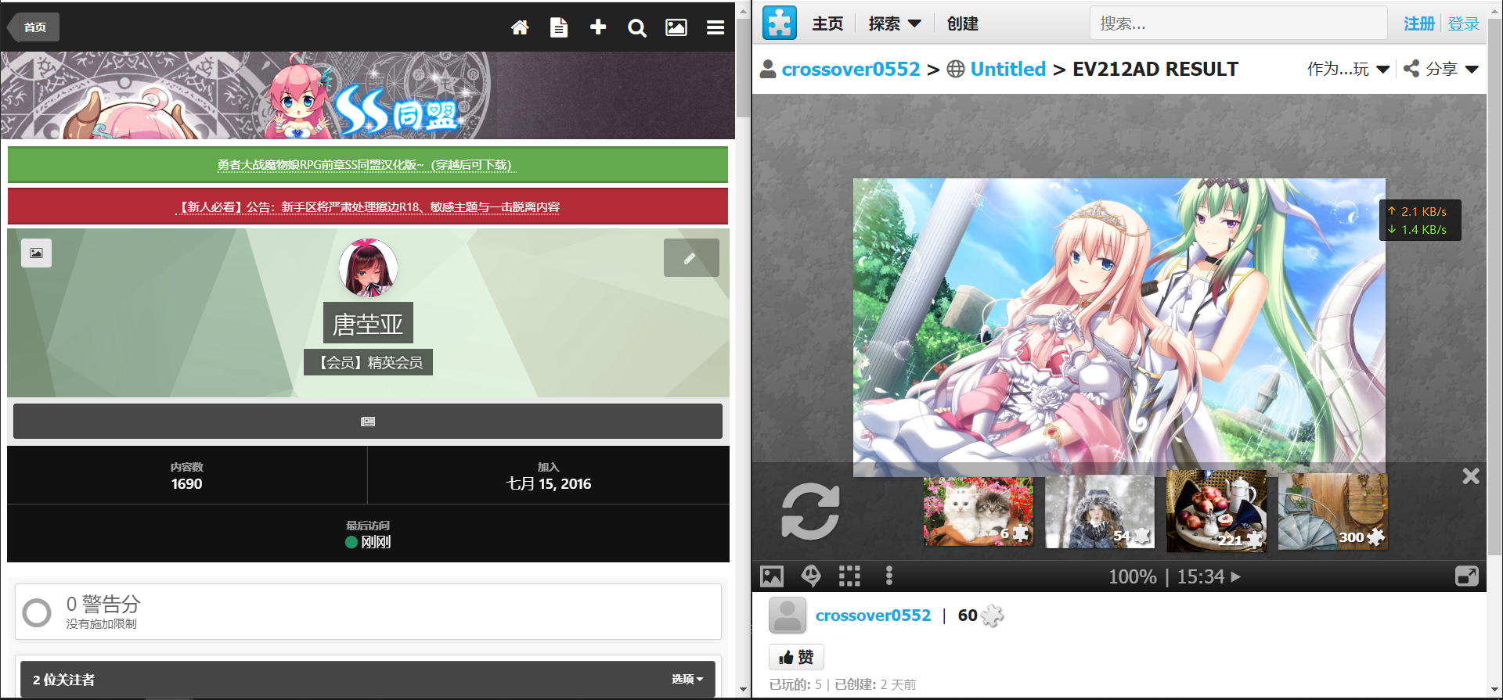Click the arrange pieces grid icon
The image size is (1503, 700).
click(849, 576)
